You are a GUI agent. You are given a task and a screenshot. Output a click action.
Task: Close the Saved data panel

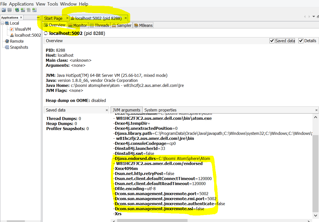(107, 110)
